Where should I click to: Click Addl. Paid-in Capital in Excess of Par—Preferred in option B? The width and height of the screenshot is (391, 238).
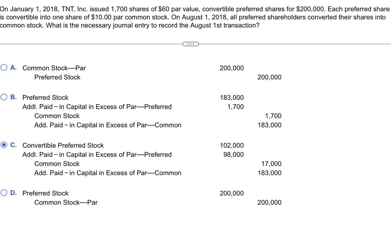[x=97, y=107]
